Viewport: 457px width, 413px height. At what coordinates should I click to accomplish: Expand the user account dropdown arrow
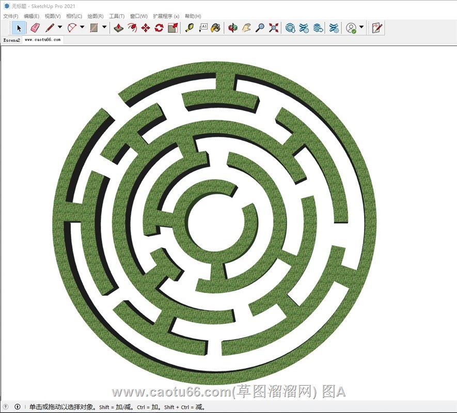point(361,27)
